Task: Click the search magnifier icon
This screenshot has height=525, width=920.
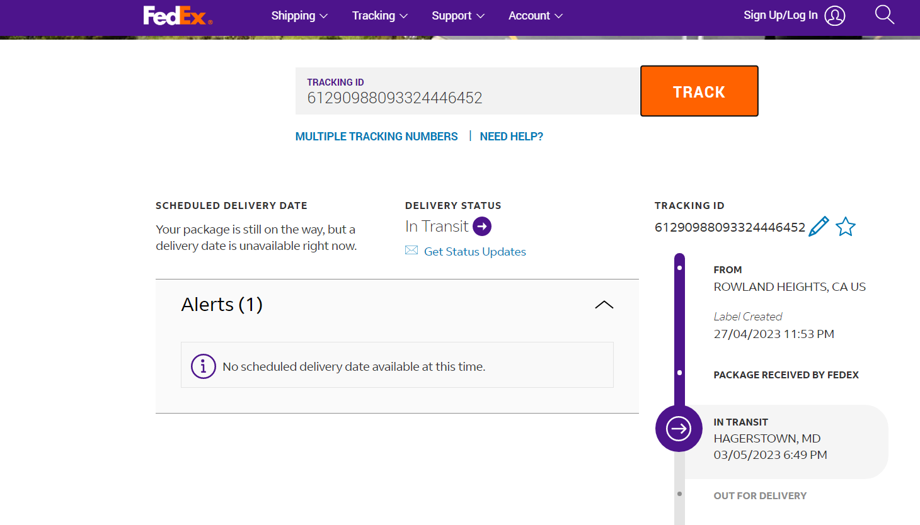Action: point(884,14)
